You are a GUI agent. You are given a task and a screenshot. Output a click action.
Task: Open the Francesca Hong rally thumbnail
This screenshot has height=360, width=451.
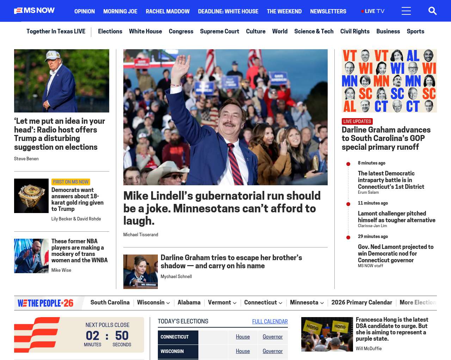(327, 334)
